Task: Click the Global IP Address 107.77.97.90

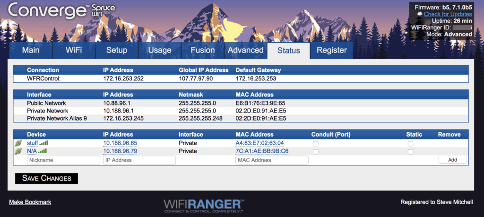Action: (x=196, y=78)
